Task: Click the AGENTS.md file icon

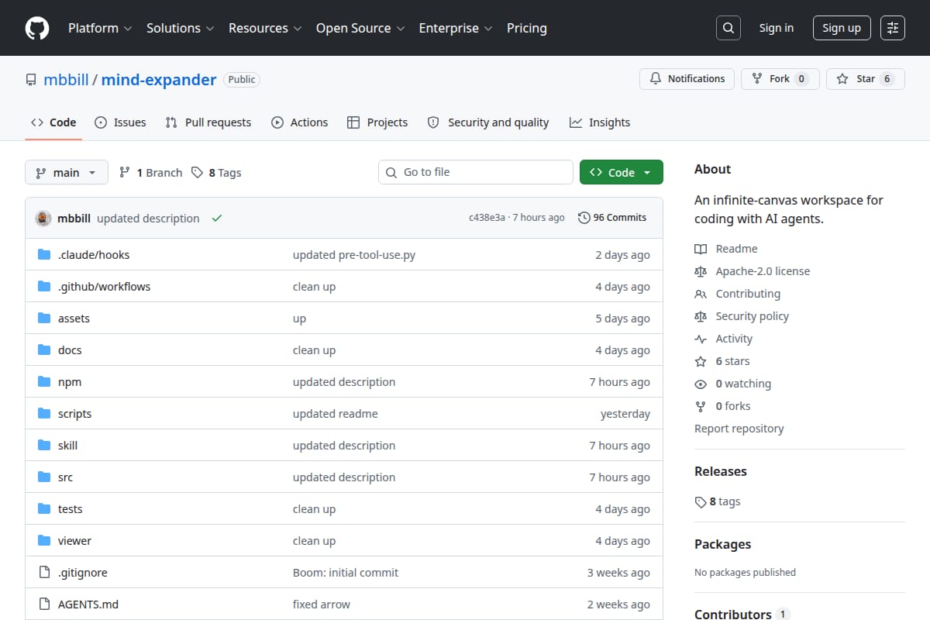Action: click(x=44, y=604)
